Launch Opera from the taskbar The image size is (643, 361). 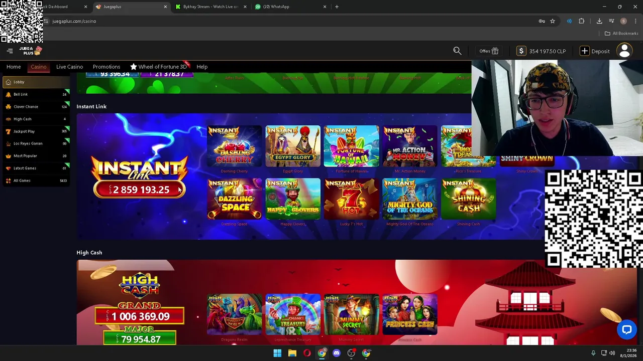pyautogui.click(x=307, y=353)
